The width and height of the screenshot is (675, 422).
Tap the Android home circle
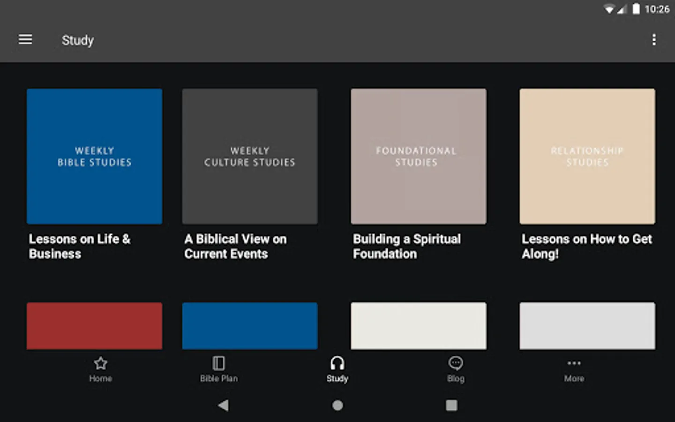click(337, 405)
